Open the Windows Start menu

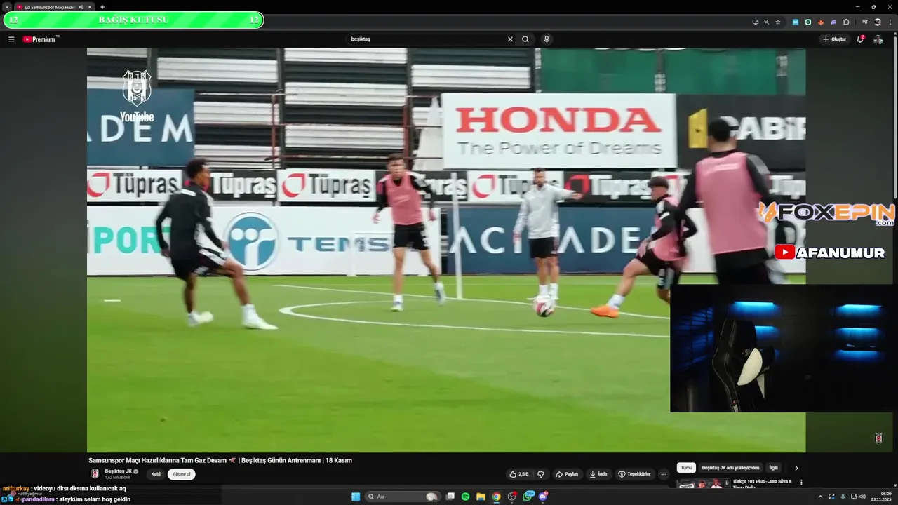[x=356, y=497]
